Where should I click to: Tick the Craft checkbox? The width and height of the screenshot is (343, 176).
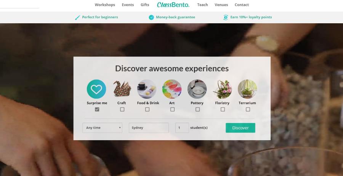(122, 109)
